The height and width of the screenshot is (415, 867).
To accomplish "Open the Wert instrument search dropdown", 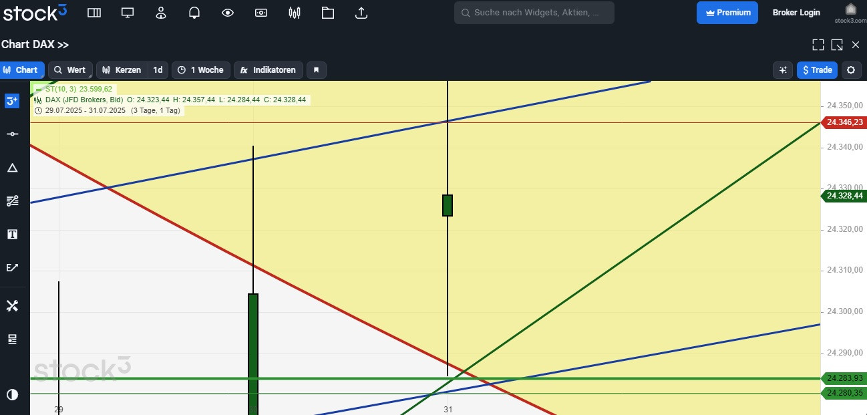I will click(70, 70).
